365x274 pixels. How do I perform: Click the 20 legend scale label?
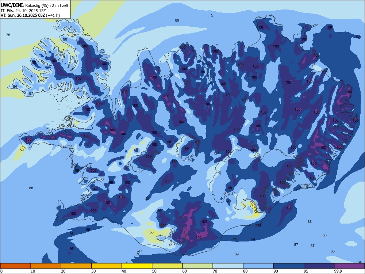coord(63,271)
